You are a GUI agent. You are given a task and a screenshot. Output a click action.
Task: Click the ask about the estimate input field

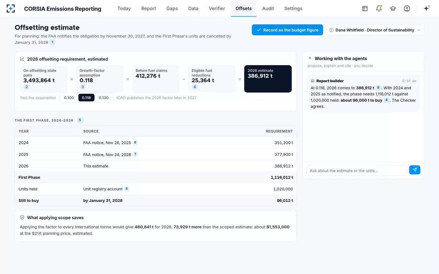point(356,170)
